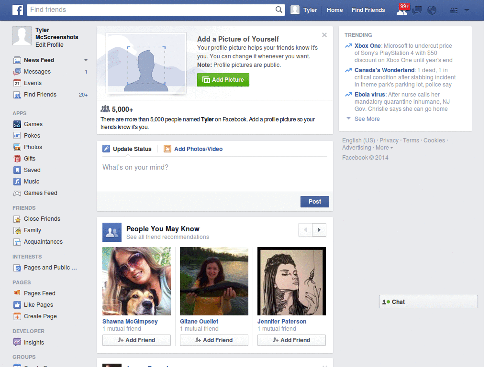Click the Gifts icon in sidebar
490x367 pixels.
17,159
